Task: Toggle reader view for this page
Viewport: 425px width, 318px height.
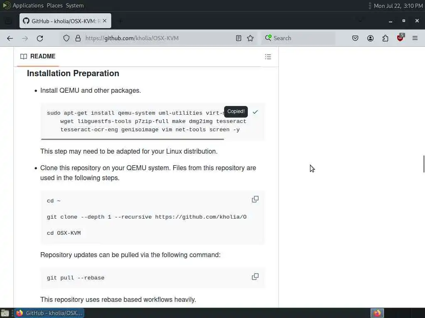Action: [239, 38]
